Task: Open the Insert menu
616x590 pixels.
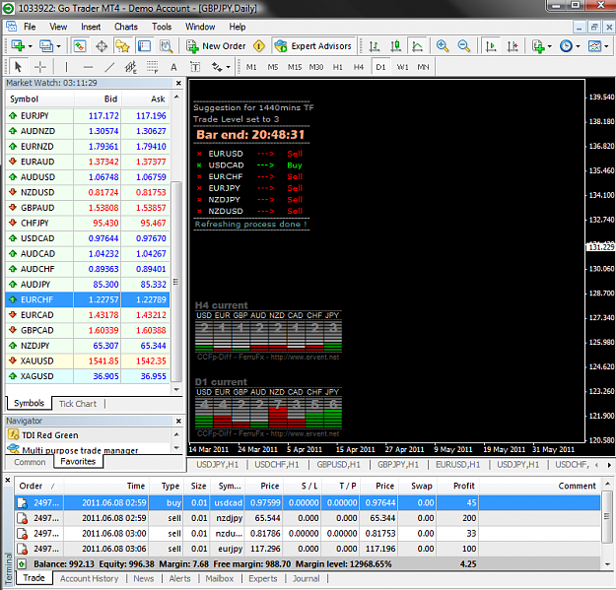Action: [91, 27]
